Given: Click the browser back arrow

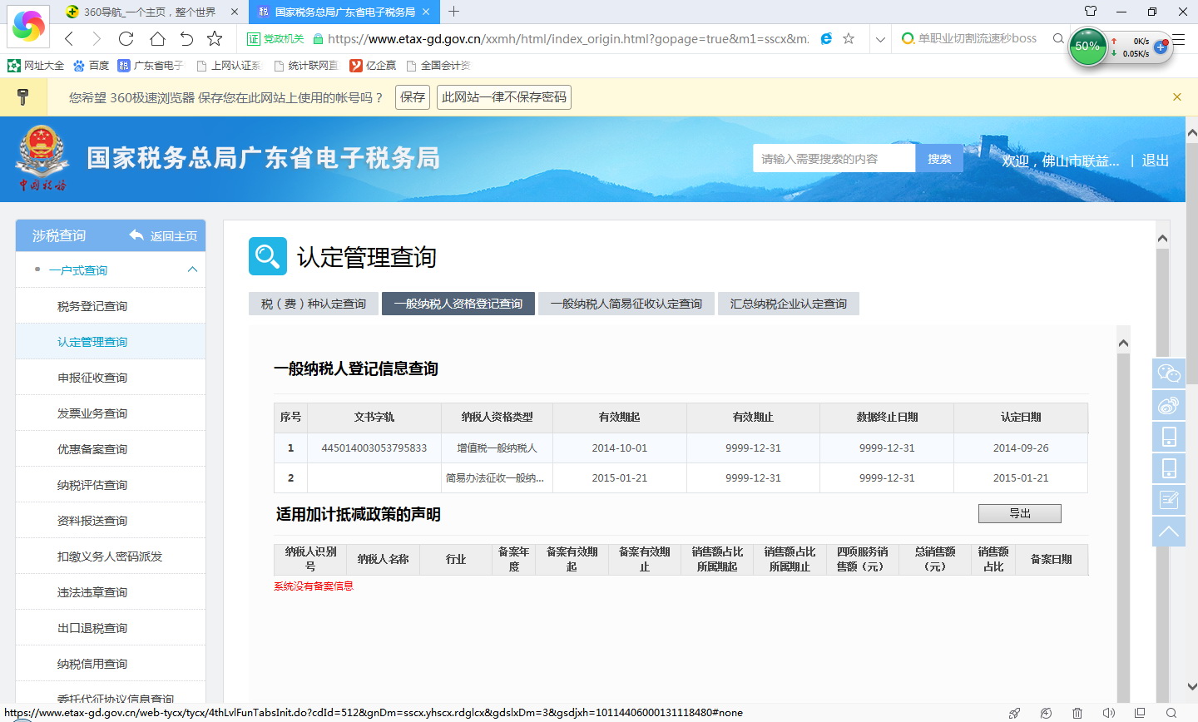Looking at the screenshot, I should tap(69, 38).
